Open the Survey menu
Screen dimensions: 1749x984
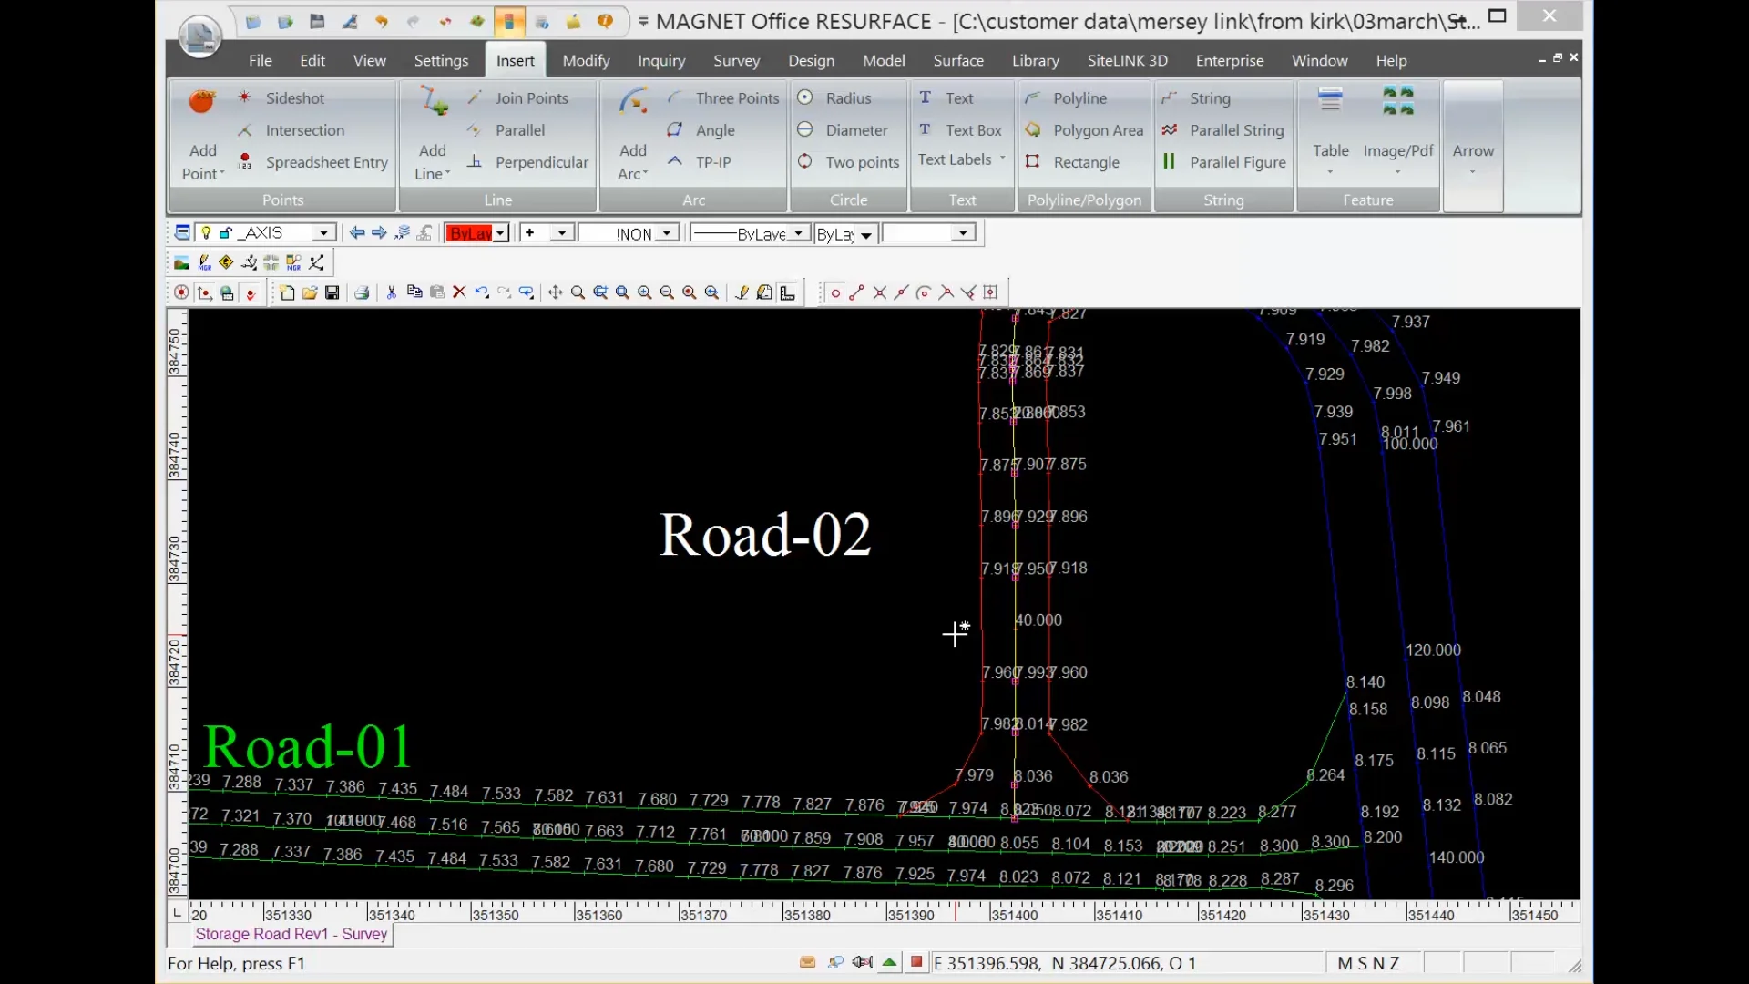pyautogui.click(x=736, y=61)
